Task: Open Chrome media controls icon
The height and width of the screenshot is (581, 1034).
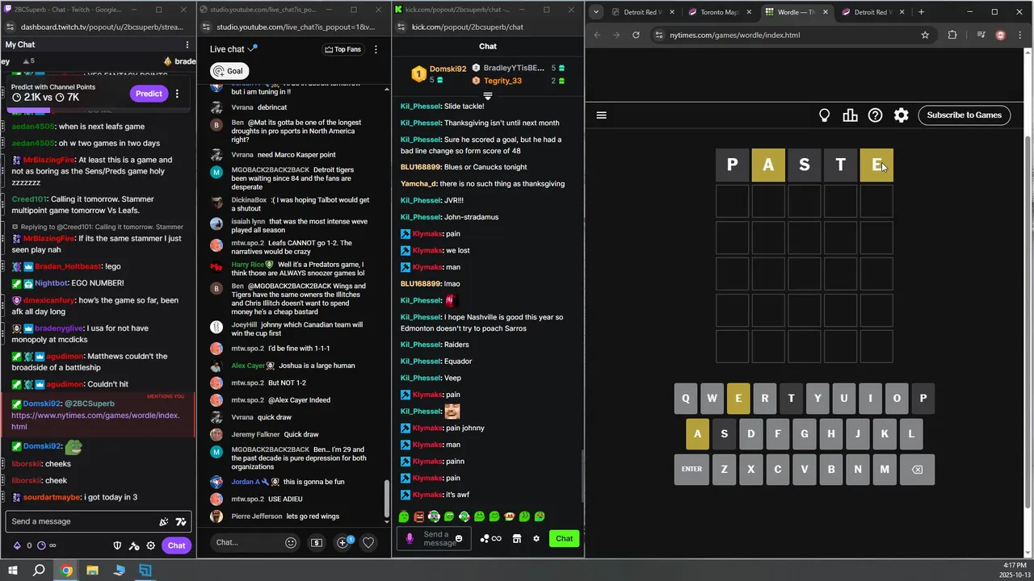Action: coord(981,35)
